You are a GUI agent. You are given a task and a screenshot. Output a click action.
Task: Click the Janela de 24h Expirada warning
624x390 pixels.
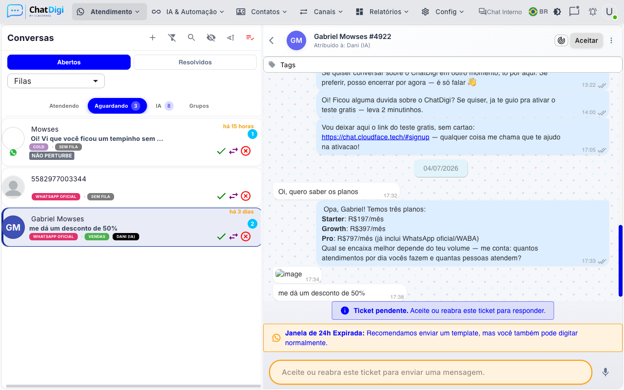[x=443, y=338]
